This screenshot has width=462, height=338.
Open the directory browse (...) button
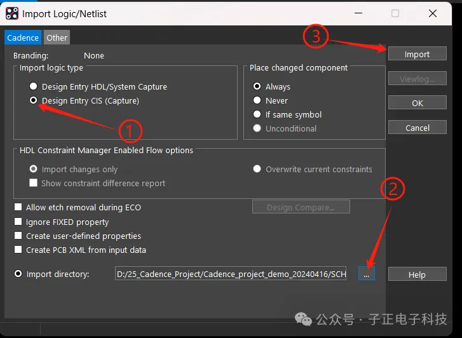point(367,274)
